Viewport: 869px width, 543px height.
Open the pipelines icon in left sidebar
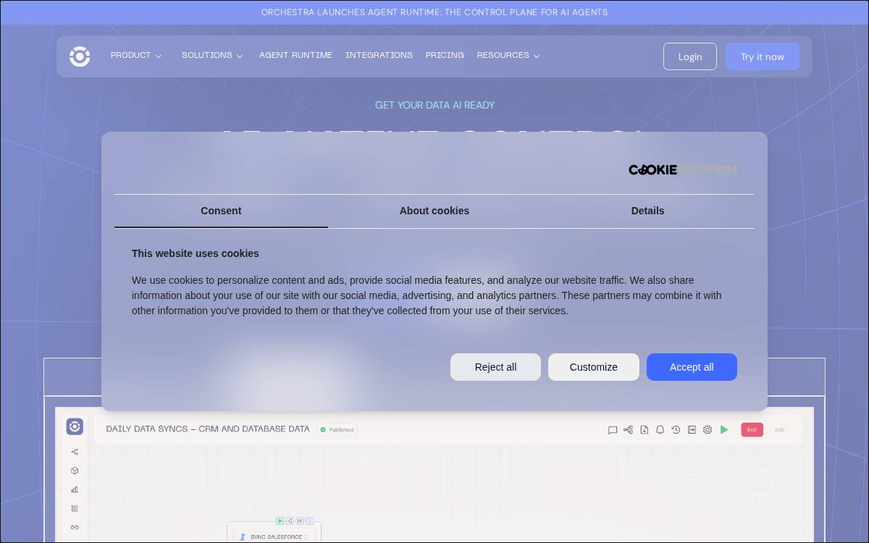75,452
